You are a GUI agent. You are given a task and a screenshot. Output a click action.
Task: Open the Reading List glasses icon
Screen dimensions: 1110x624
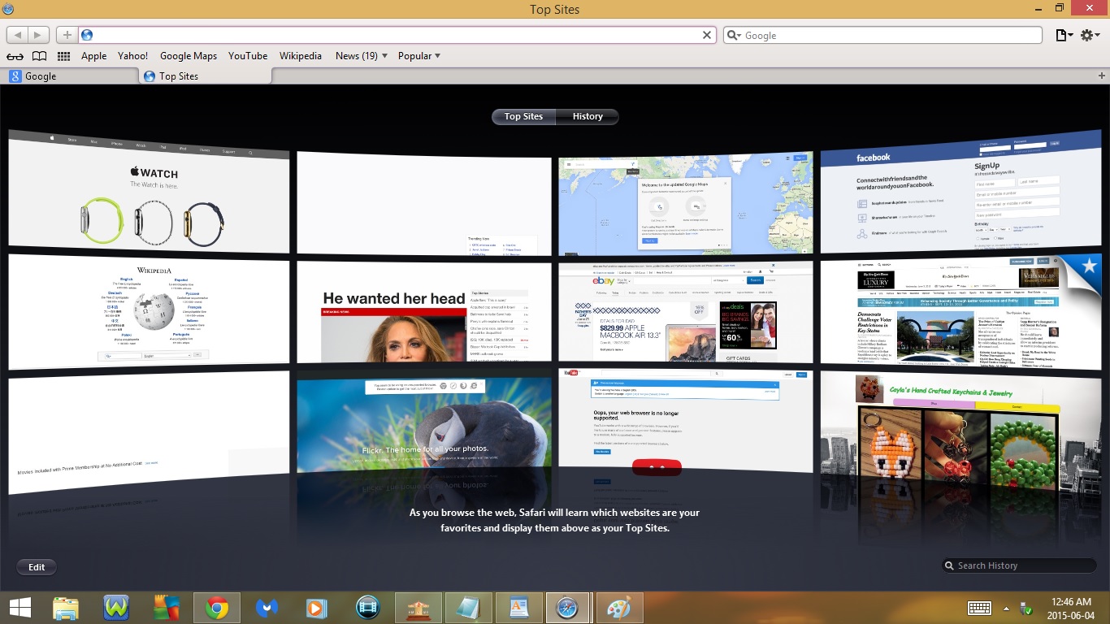point(15,56)
